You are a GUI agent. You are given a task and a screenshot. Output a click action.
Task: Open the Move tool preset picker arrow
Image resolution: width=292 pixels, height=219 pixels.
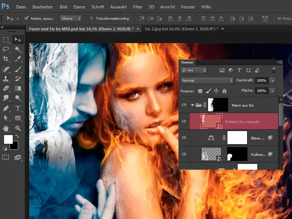pyautogui.click(x=18, y=19)
